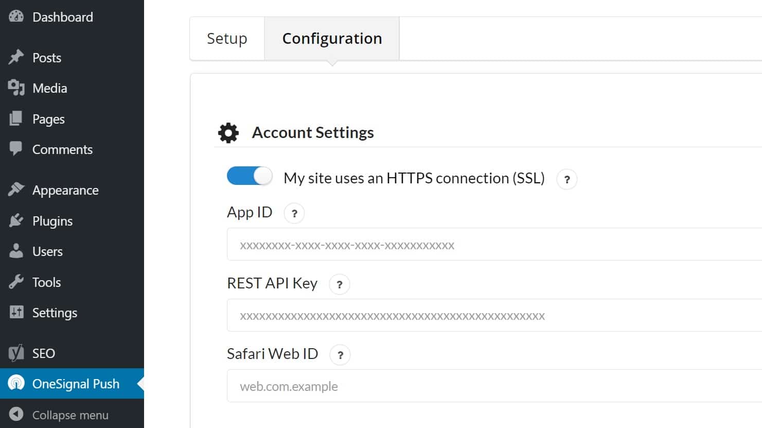Click the App ID help question mark
This screenshot has width=762, height=428.
point(294,213)
